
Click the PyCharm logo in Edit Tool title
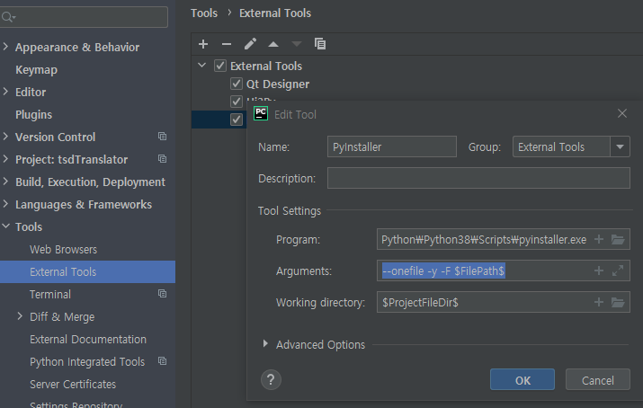[x=261, y=114]
